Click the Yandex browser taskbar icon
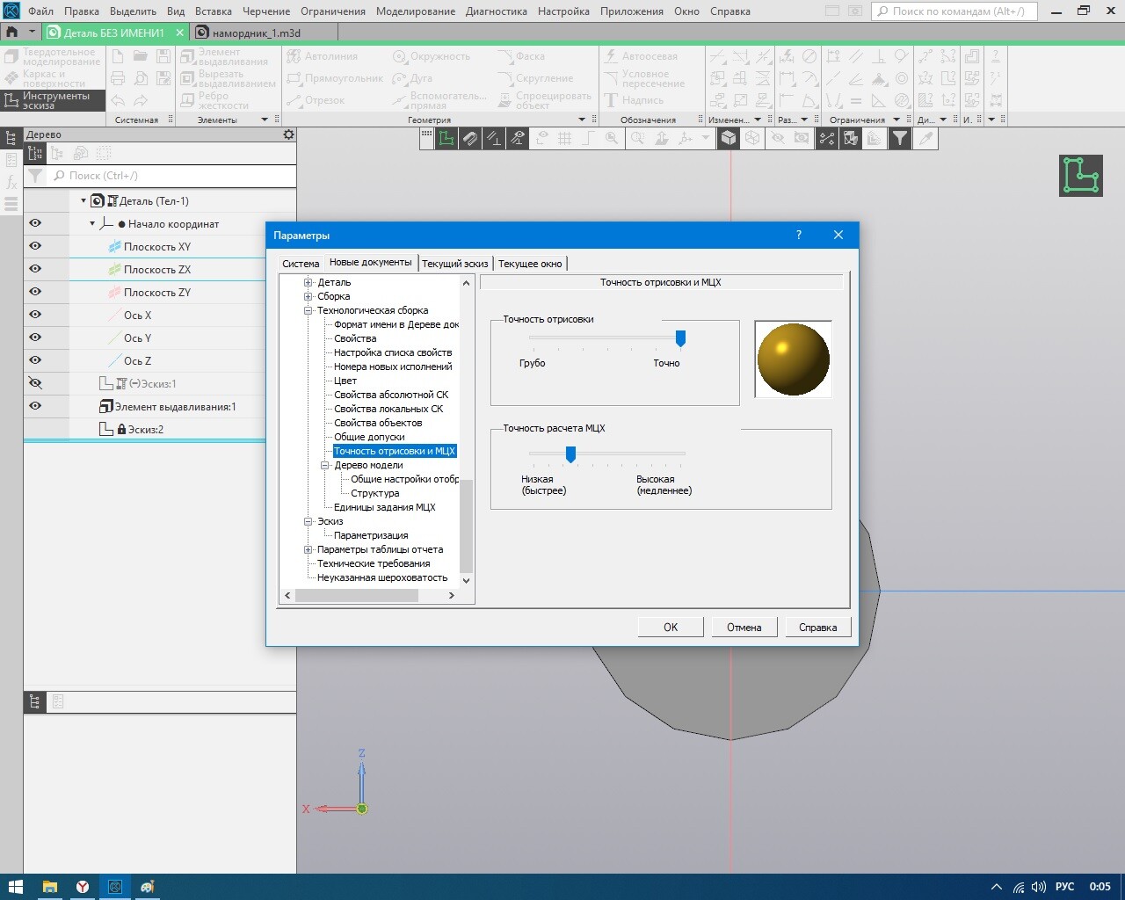Screen dimensions: 1125x900 click(82, 887)
